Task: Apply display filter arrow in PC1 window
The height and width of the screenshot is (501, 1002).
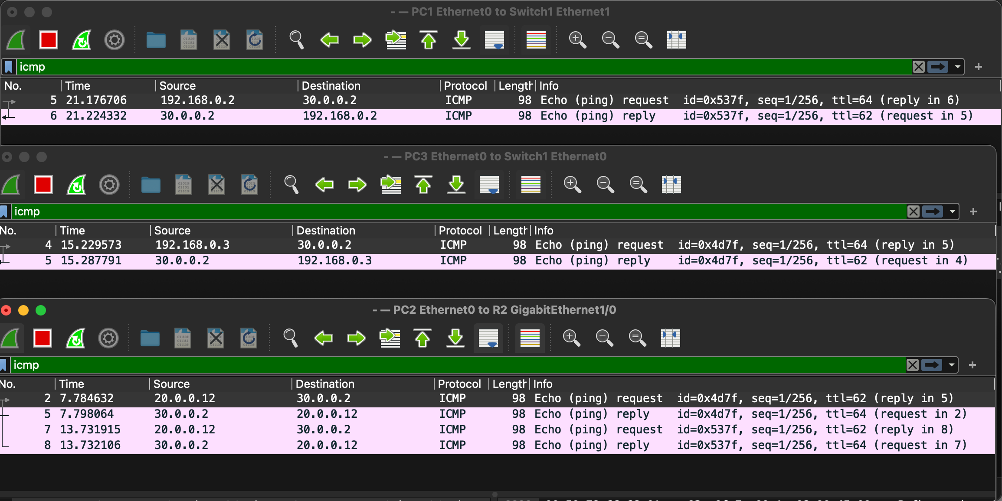Action: [x=938, y=67]
